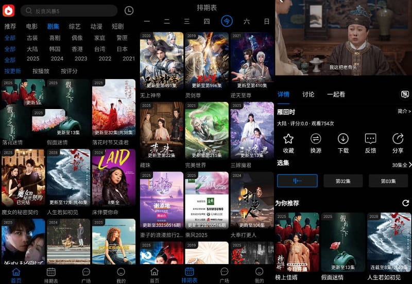The width and height of the screenshot is (412, 284).
Task: Open 我的 profile icon in left panel
Action: pos(121,272)
